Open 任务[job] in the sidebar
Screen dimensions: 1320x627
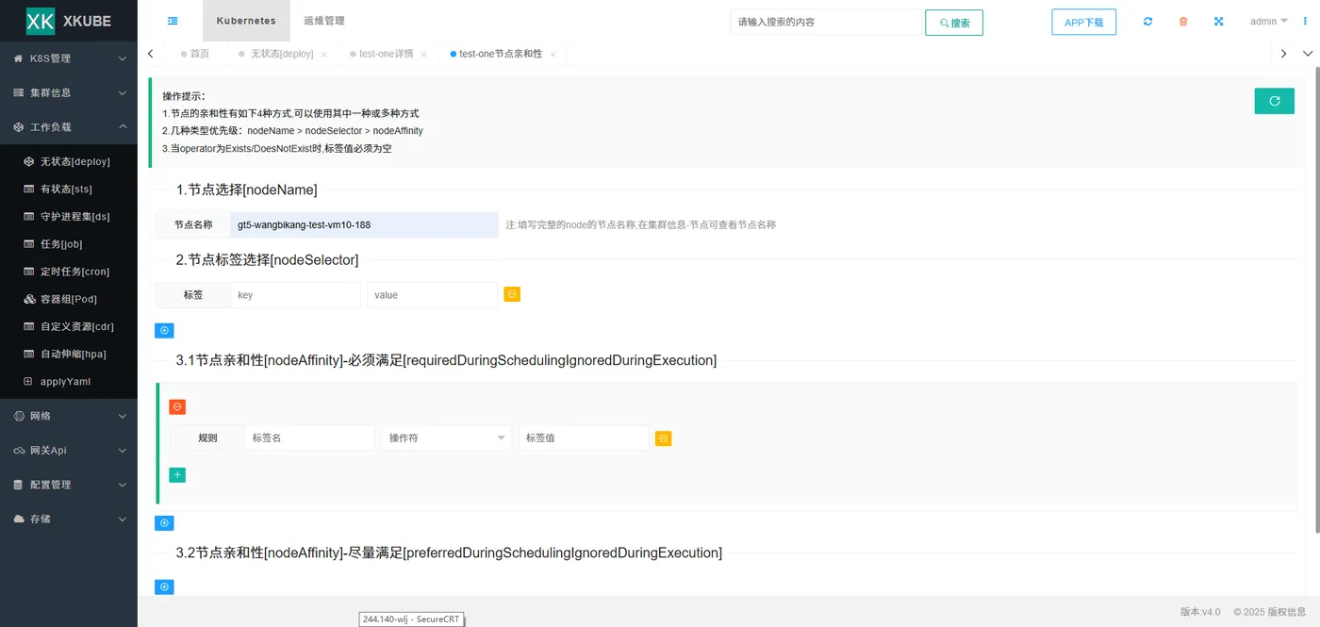(x=69, y=244)
